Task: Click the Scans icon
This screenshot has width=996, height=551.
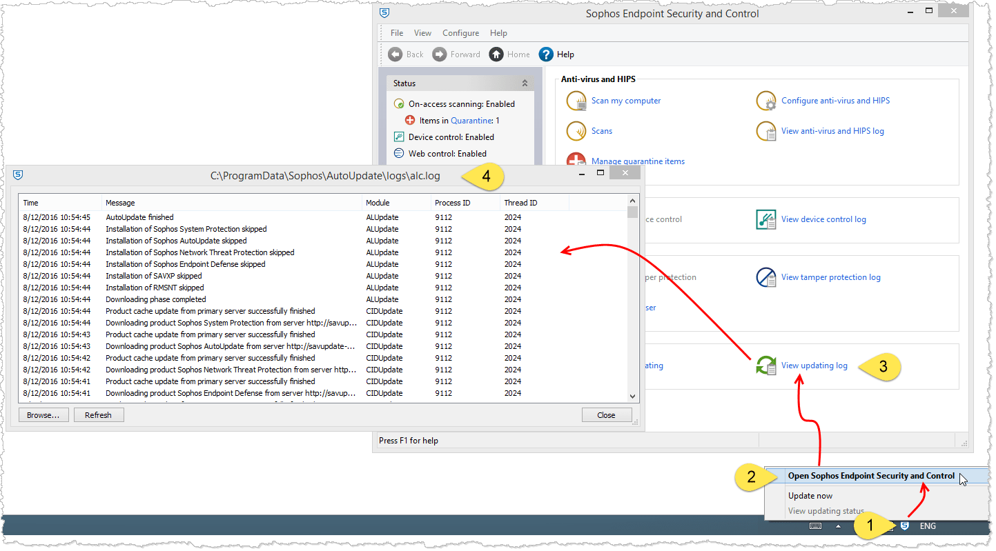Action: click(x=576, y=131)
